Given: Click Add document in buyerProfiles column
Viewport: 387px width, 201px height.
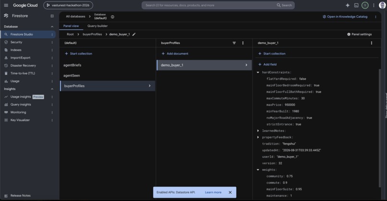Looking at the screenshot, I should pos(175,54).
